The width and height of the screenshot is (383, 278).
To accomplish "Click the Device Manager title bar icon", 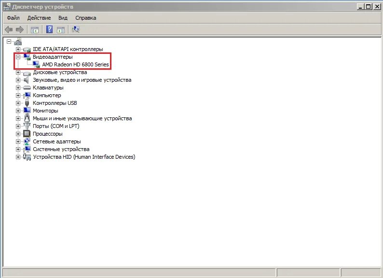I will pos(7,7).
